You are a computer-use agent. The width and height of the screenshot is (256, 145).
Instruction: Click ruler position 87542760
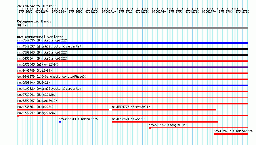pos(192,12)
